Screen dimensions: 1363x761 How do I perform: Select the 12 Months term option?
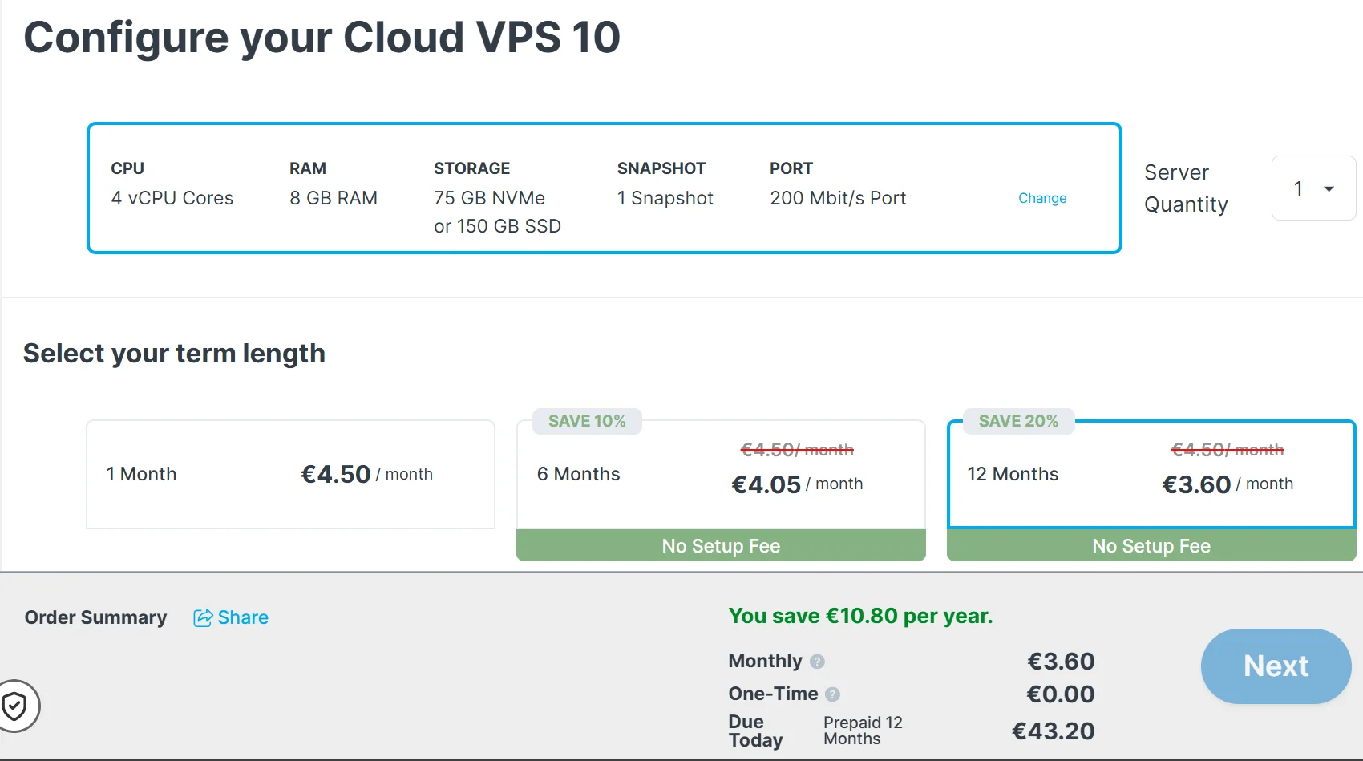pyautogui.click(x=1151, y=475)
